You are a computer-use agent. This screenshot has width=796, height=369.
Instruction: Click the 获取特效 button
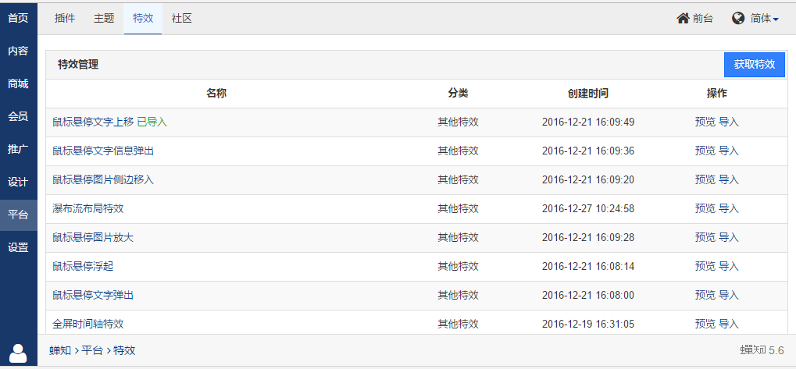(x=755, y=65)
